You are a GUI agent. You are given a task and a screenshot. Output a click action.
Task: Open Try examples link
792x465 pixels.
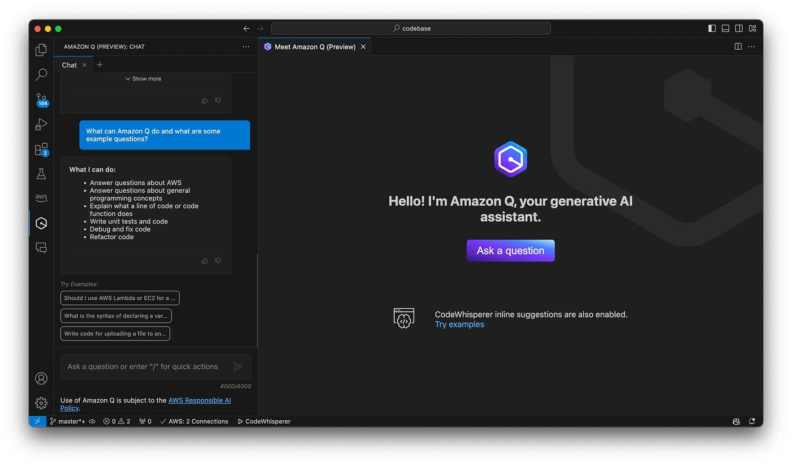[x=459, y=324]
